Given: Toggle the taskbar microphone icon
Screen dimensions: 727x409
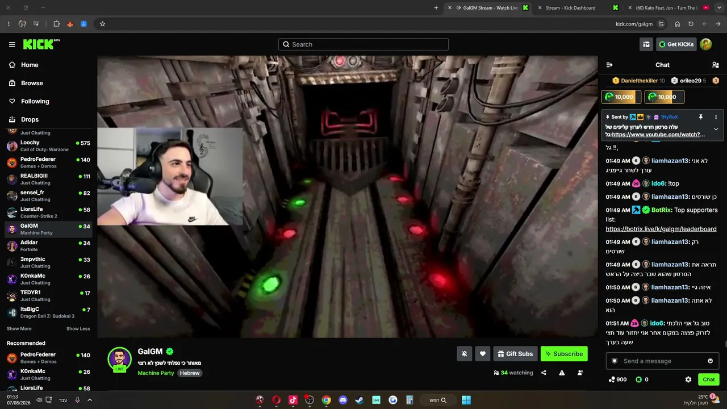Looking at the screenshot, I should click(78, 400).
